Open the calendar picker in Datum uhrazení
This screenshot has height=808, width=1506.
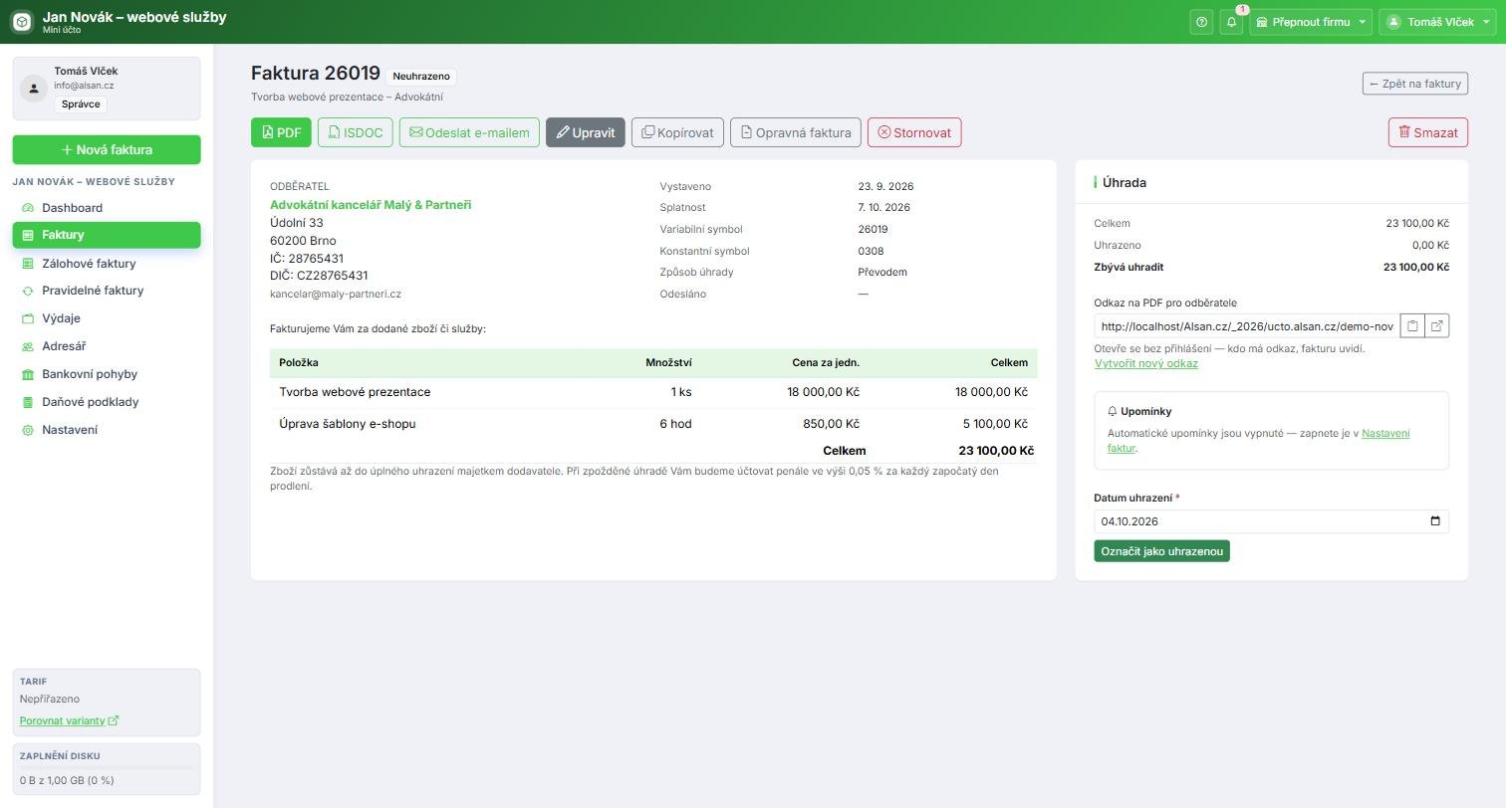click(x=1434, y=521)
